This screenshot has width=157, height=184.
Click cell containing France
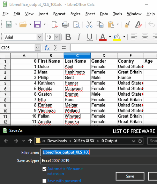coord(130,78)
